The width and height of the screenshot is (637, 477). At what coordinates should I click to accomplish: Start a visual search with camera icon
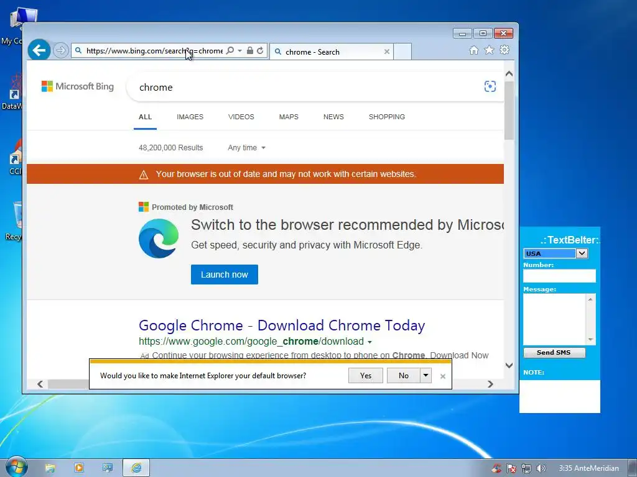pos(490,86)
